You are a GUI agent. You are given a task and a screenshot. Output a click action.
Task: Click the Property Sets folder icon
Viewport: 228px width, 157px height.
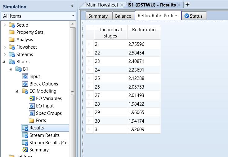pyautogui.click(x=12, y=32)
